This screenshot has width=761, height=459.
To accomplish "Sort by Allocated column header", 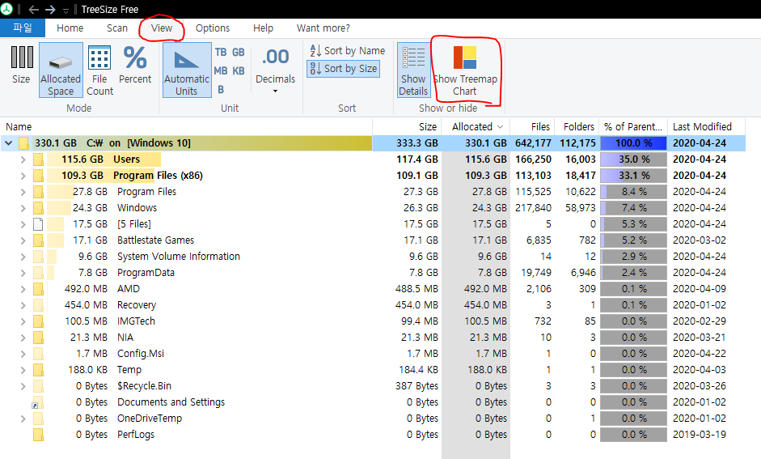I will pos(476,127).
